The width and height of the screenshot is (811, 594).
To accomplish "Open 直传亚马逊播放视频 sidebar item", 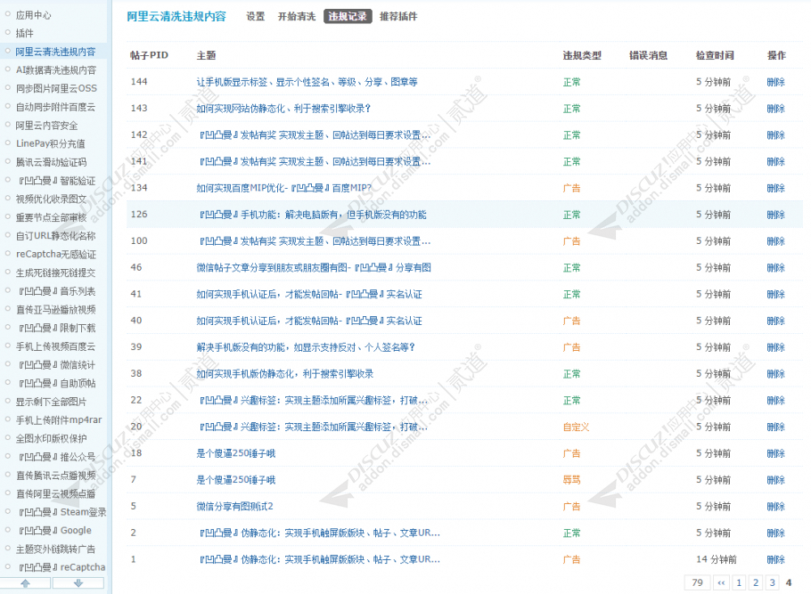I will pos(56,310).
